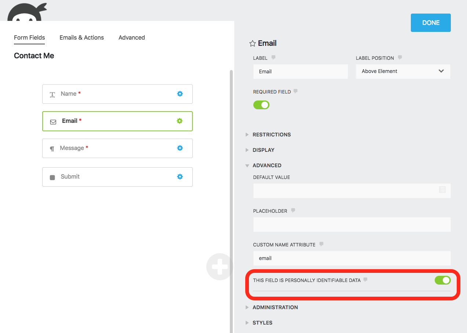This screenshot has width=467, height=333.
Task: Expand the Administration section
Action: [275, 307]
